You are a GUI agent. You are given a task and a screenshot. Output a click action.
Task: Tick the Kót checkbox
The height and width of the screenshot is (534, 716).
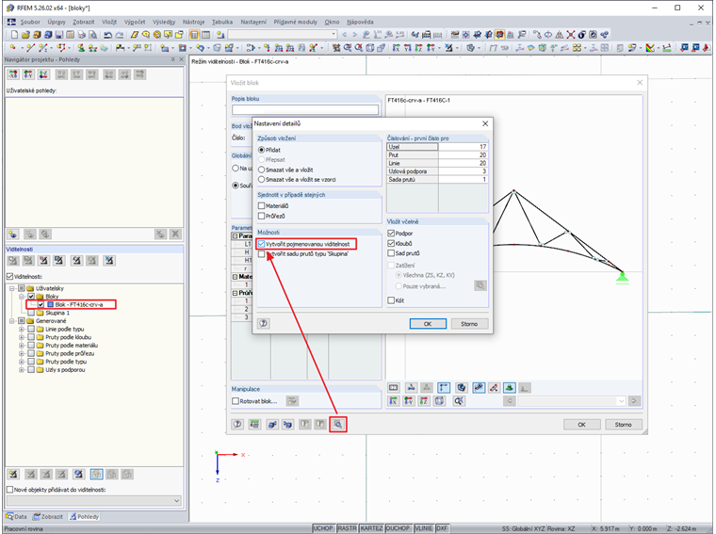pyautogui.click(x=391, y=300)
